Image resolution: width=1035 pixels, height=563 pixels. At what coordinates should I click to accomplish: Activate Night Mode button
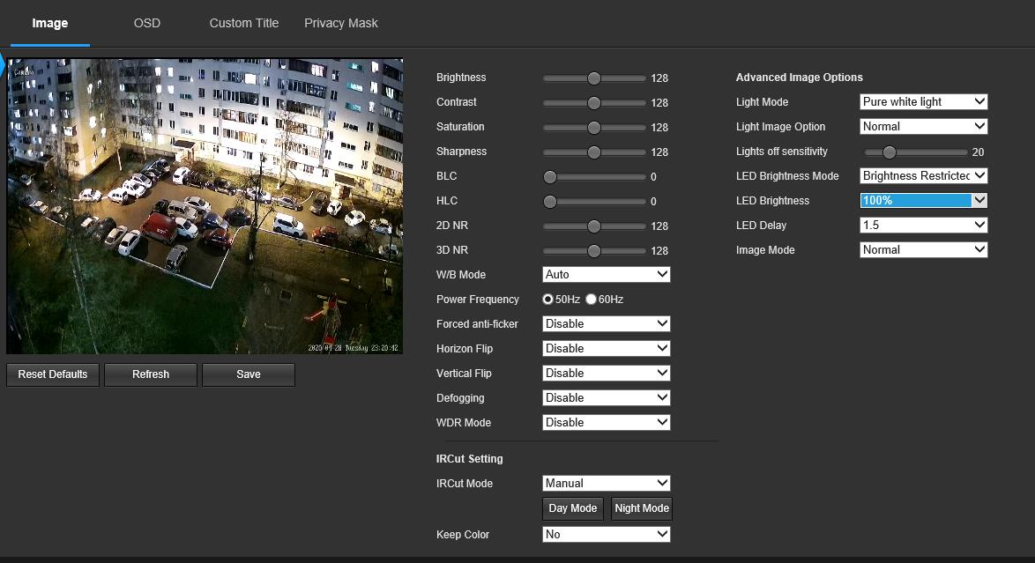[642, 508]
